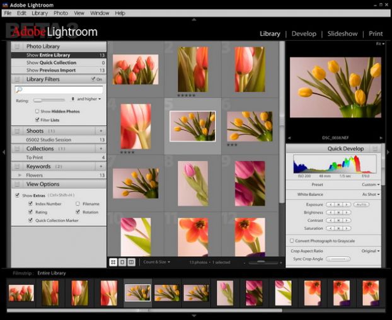Add a new Collection with plus

[x=101, y=149]
